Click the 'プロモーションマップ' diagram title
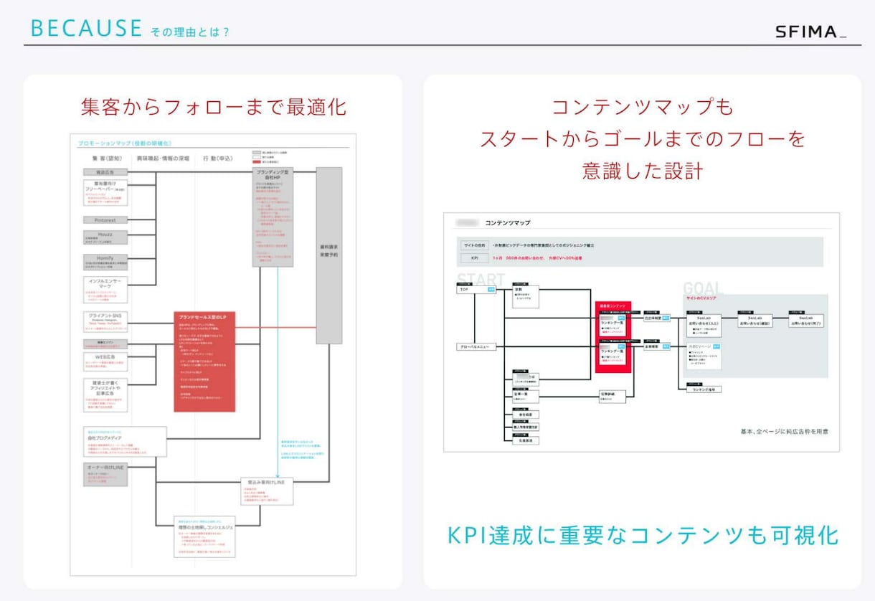Screen dimensions: 875x601 coord(124,143)
